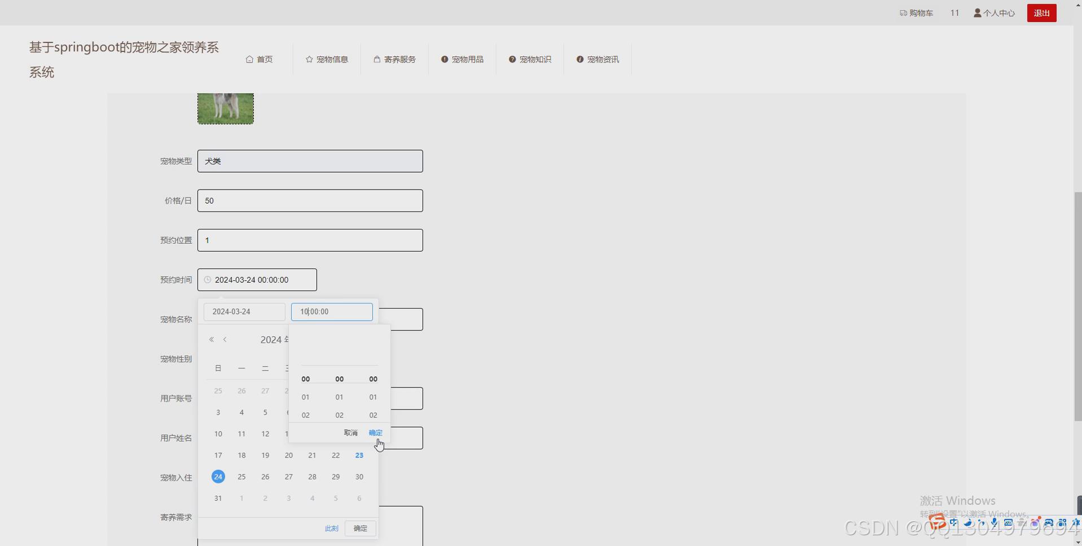Click the keyboard layout icon in taskbar tray
Image resolution: width=1082 pixels, height=546 pixels.
1009,523
